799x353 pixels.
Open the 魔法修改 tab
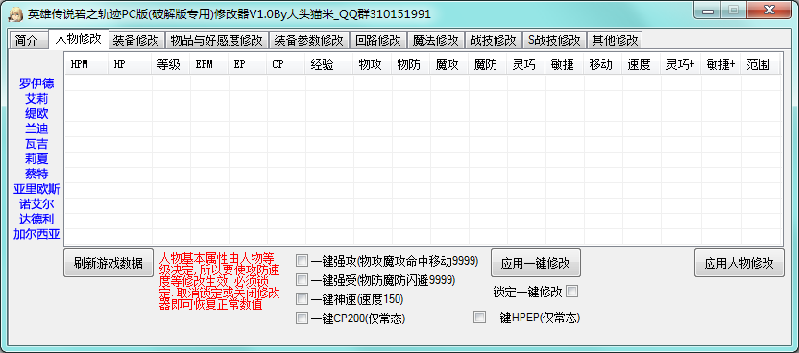[436, 40]
